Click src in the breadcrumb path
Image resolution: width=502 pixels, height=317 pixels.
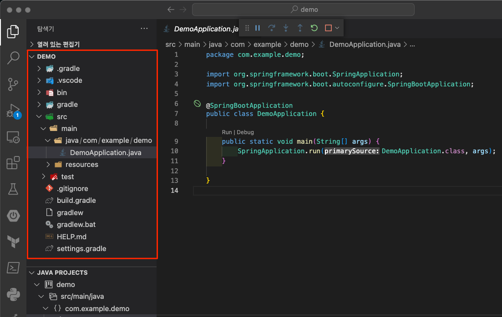tap(170, 45)
